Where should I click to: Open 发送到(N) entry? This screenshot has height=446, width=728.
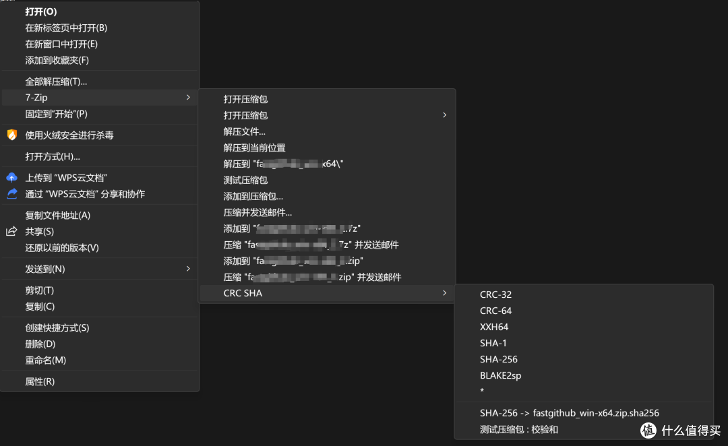100,269
